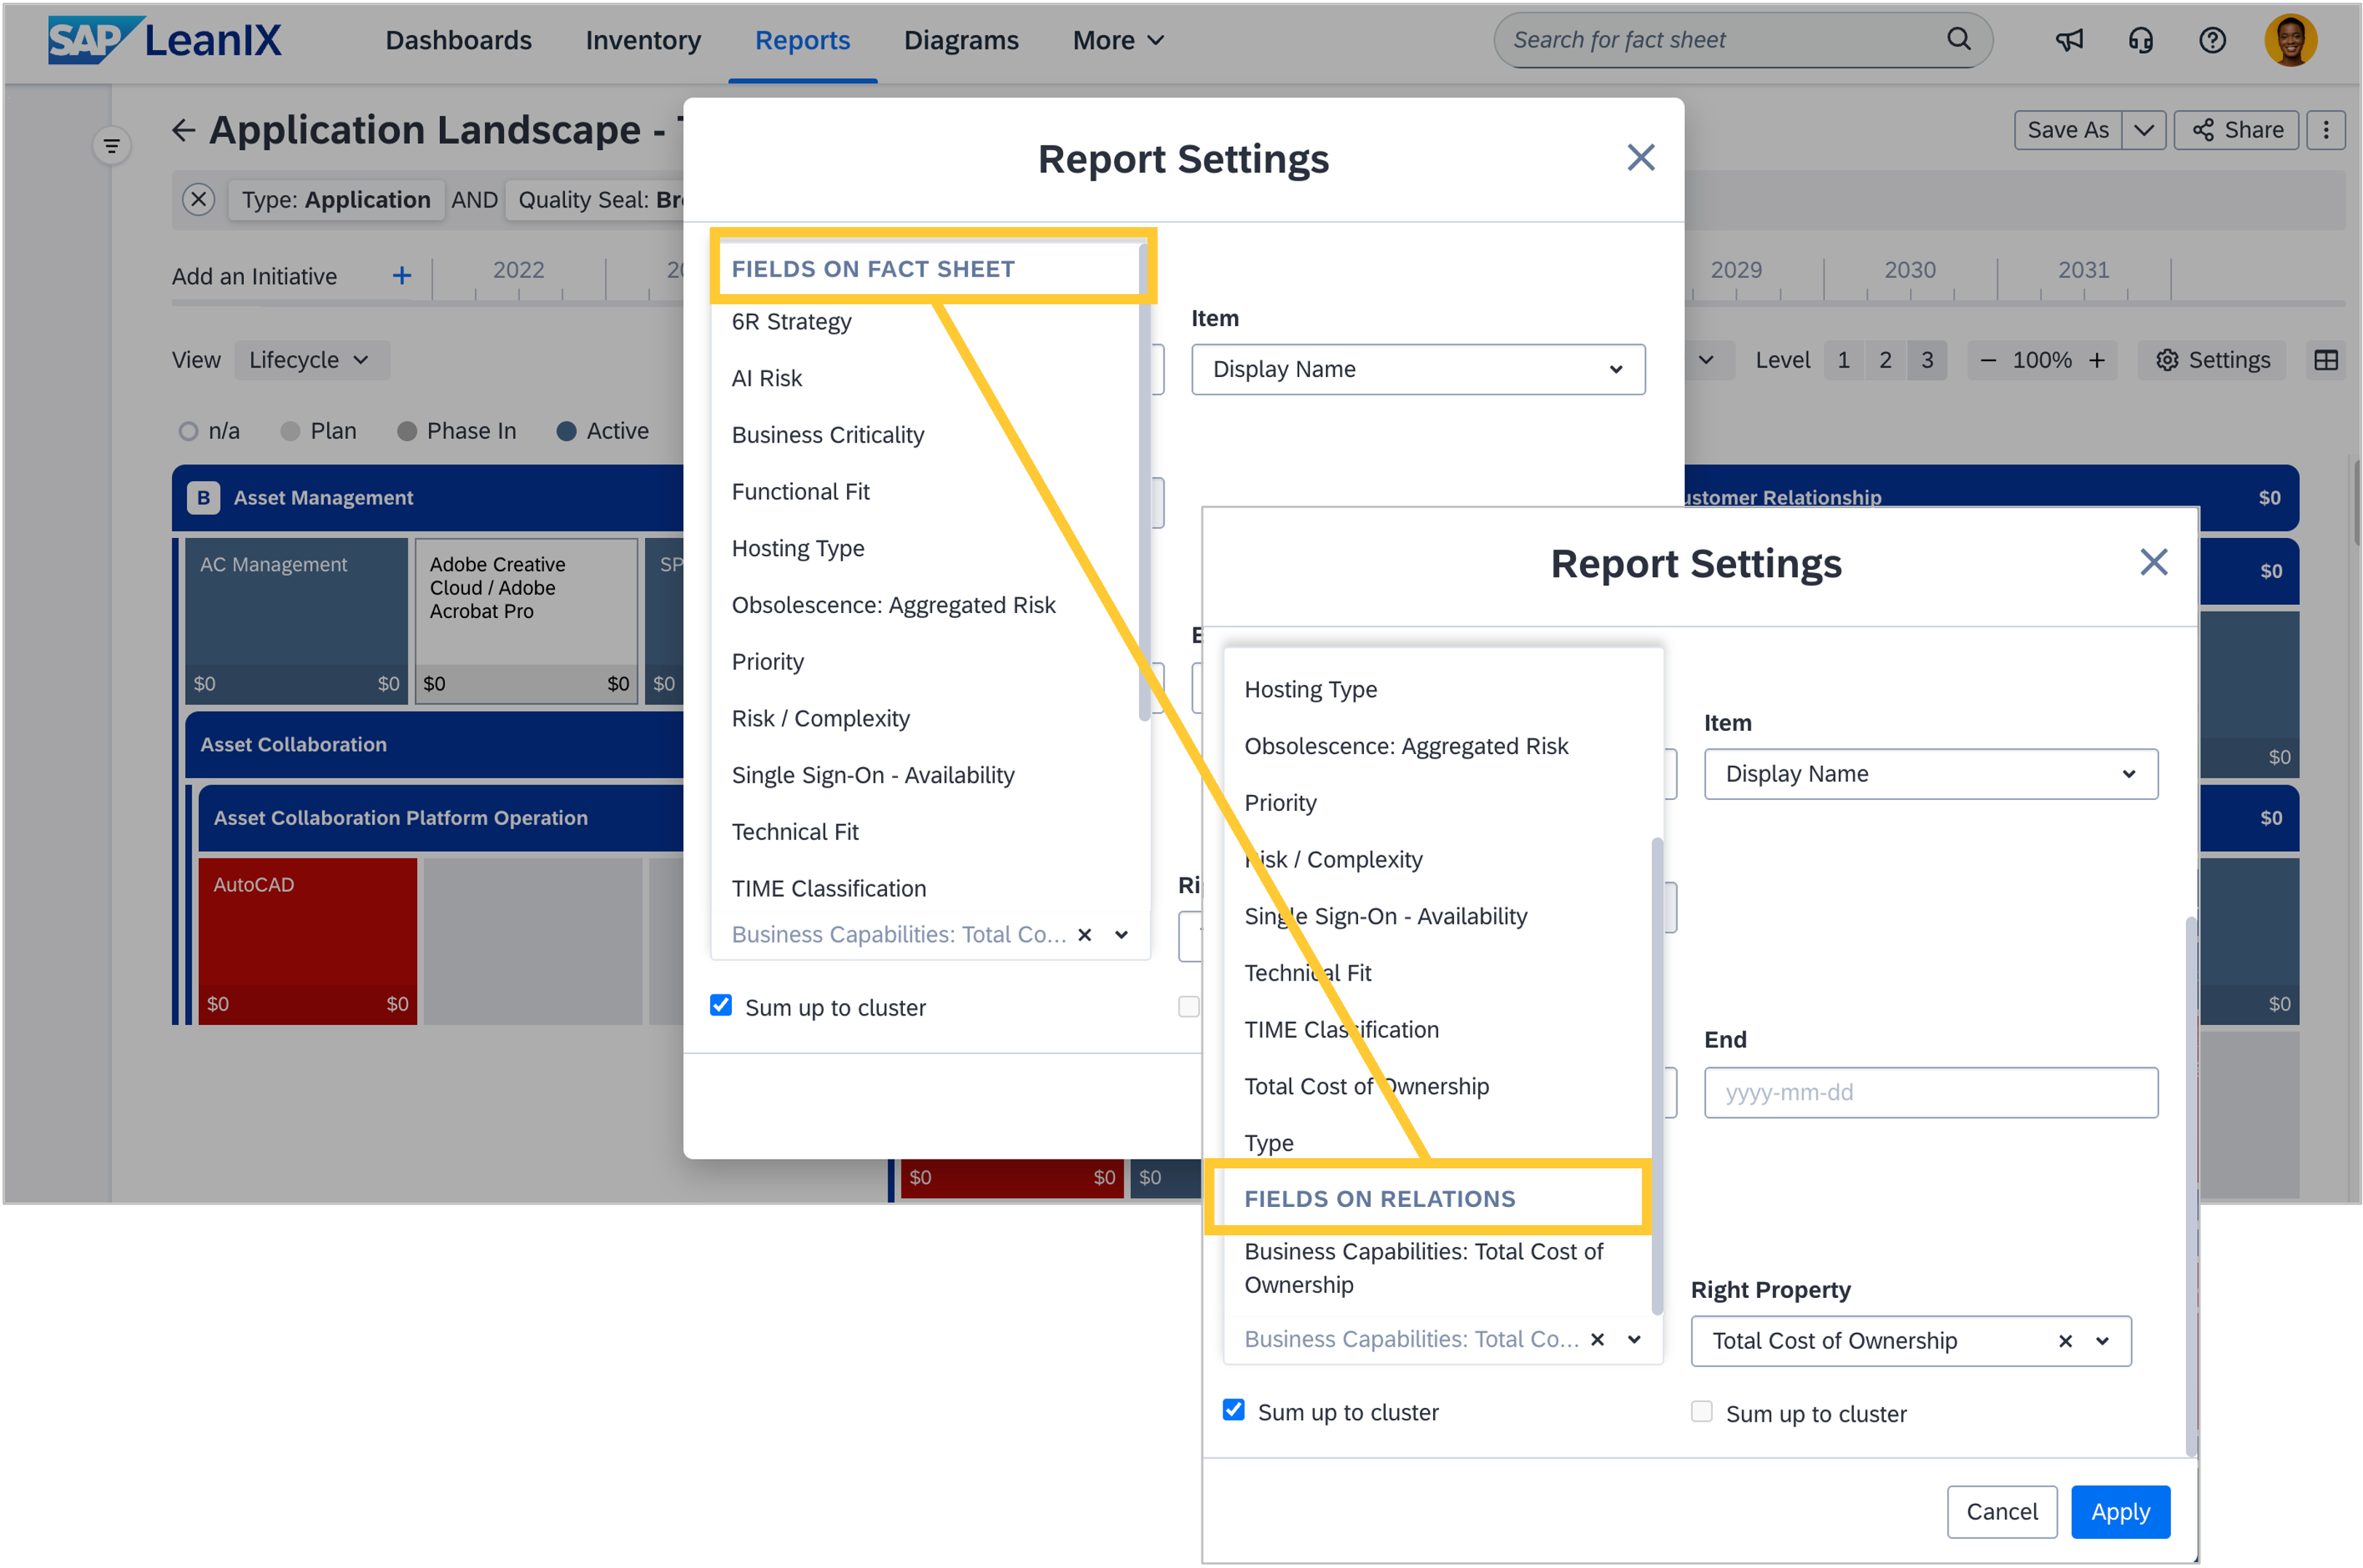
Task: Enable Sum up to cluster under Right Property
Action: (x=1701, y=1412)
